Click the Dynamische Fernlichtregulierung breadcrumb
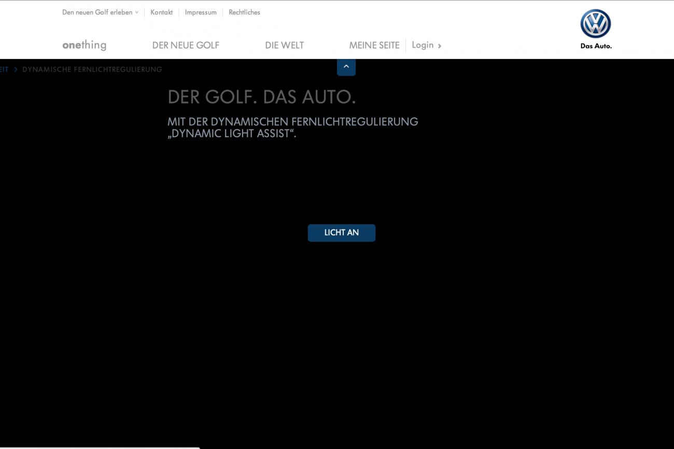 pyautogui.click(x=92, y=69)
